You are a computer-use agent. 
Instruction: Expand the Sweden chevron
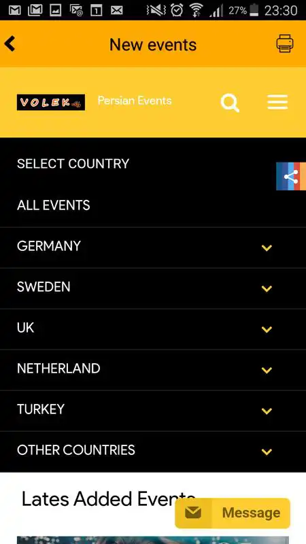point(267,288)
